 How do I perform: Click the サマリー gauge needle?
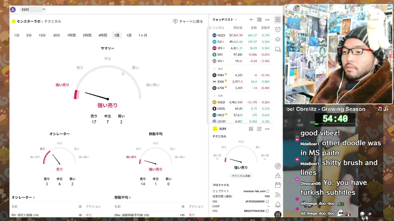coord(96,96)
